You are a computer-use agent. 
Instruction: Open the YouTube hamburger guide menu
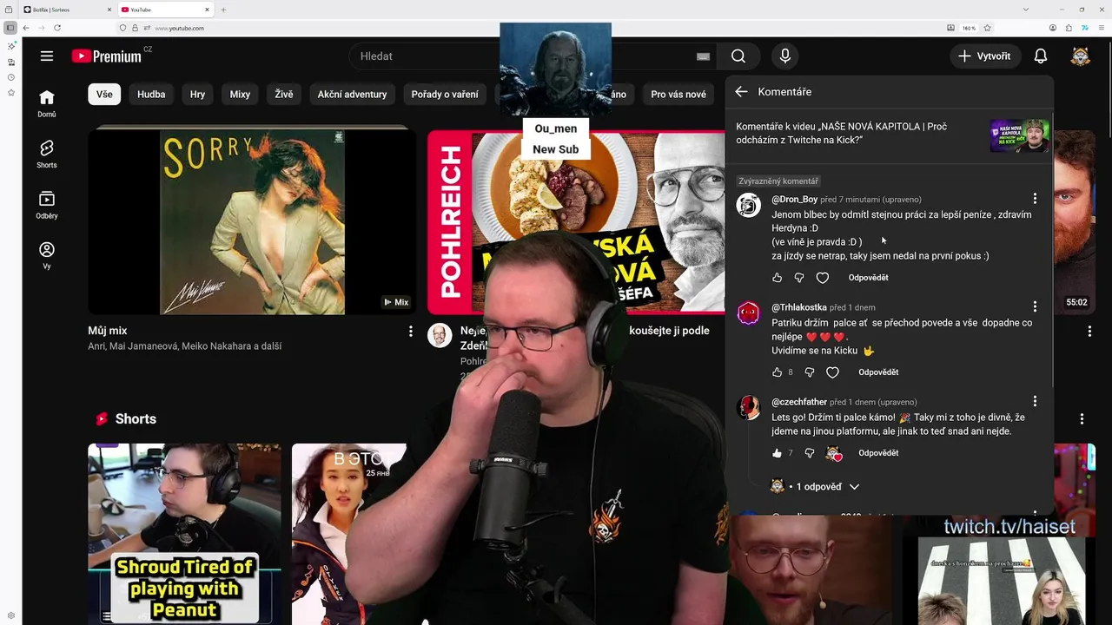pyautogui.click(x=47, y=56)
